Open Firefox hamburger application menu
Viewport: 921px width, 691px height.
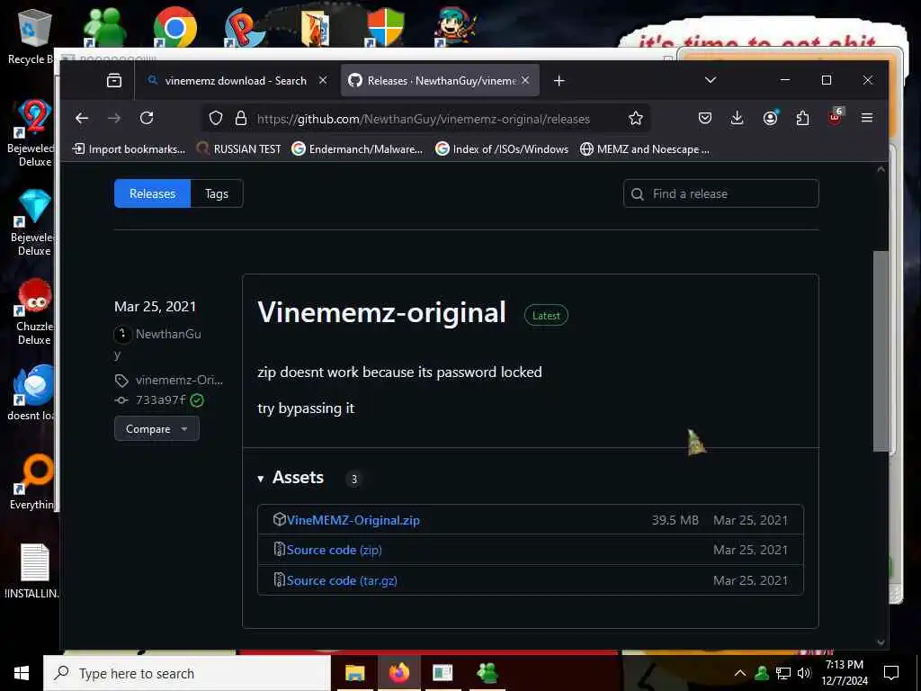coord(866,118)
